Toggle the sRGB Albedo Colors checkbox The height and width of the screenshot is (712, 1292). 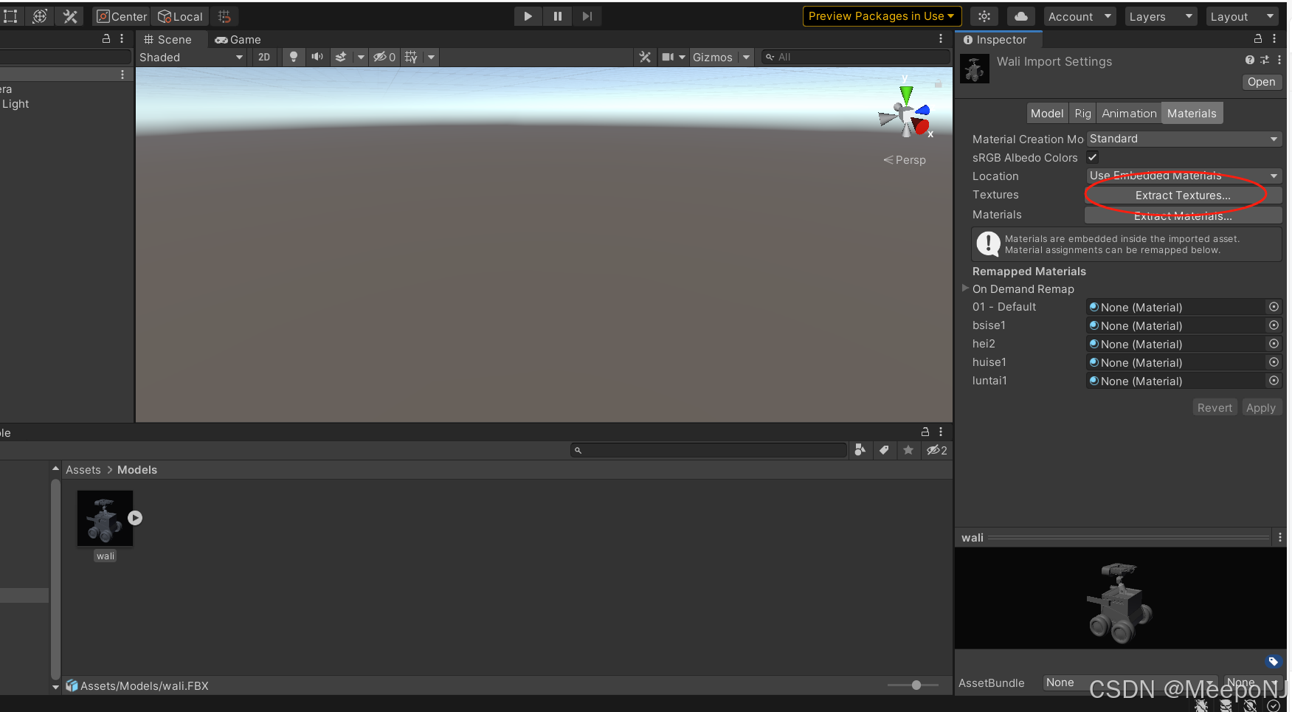(1093, 157)
